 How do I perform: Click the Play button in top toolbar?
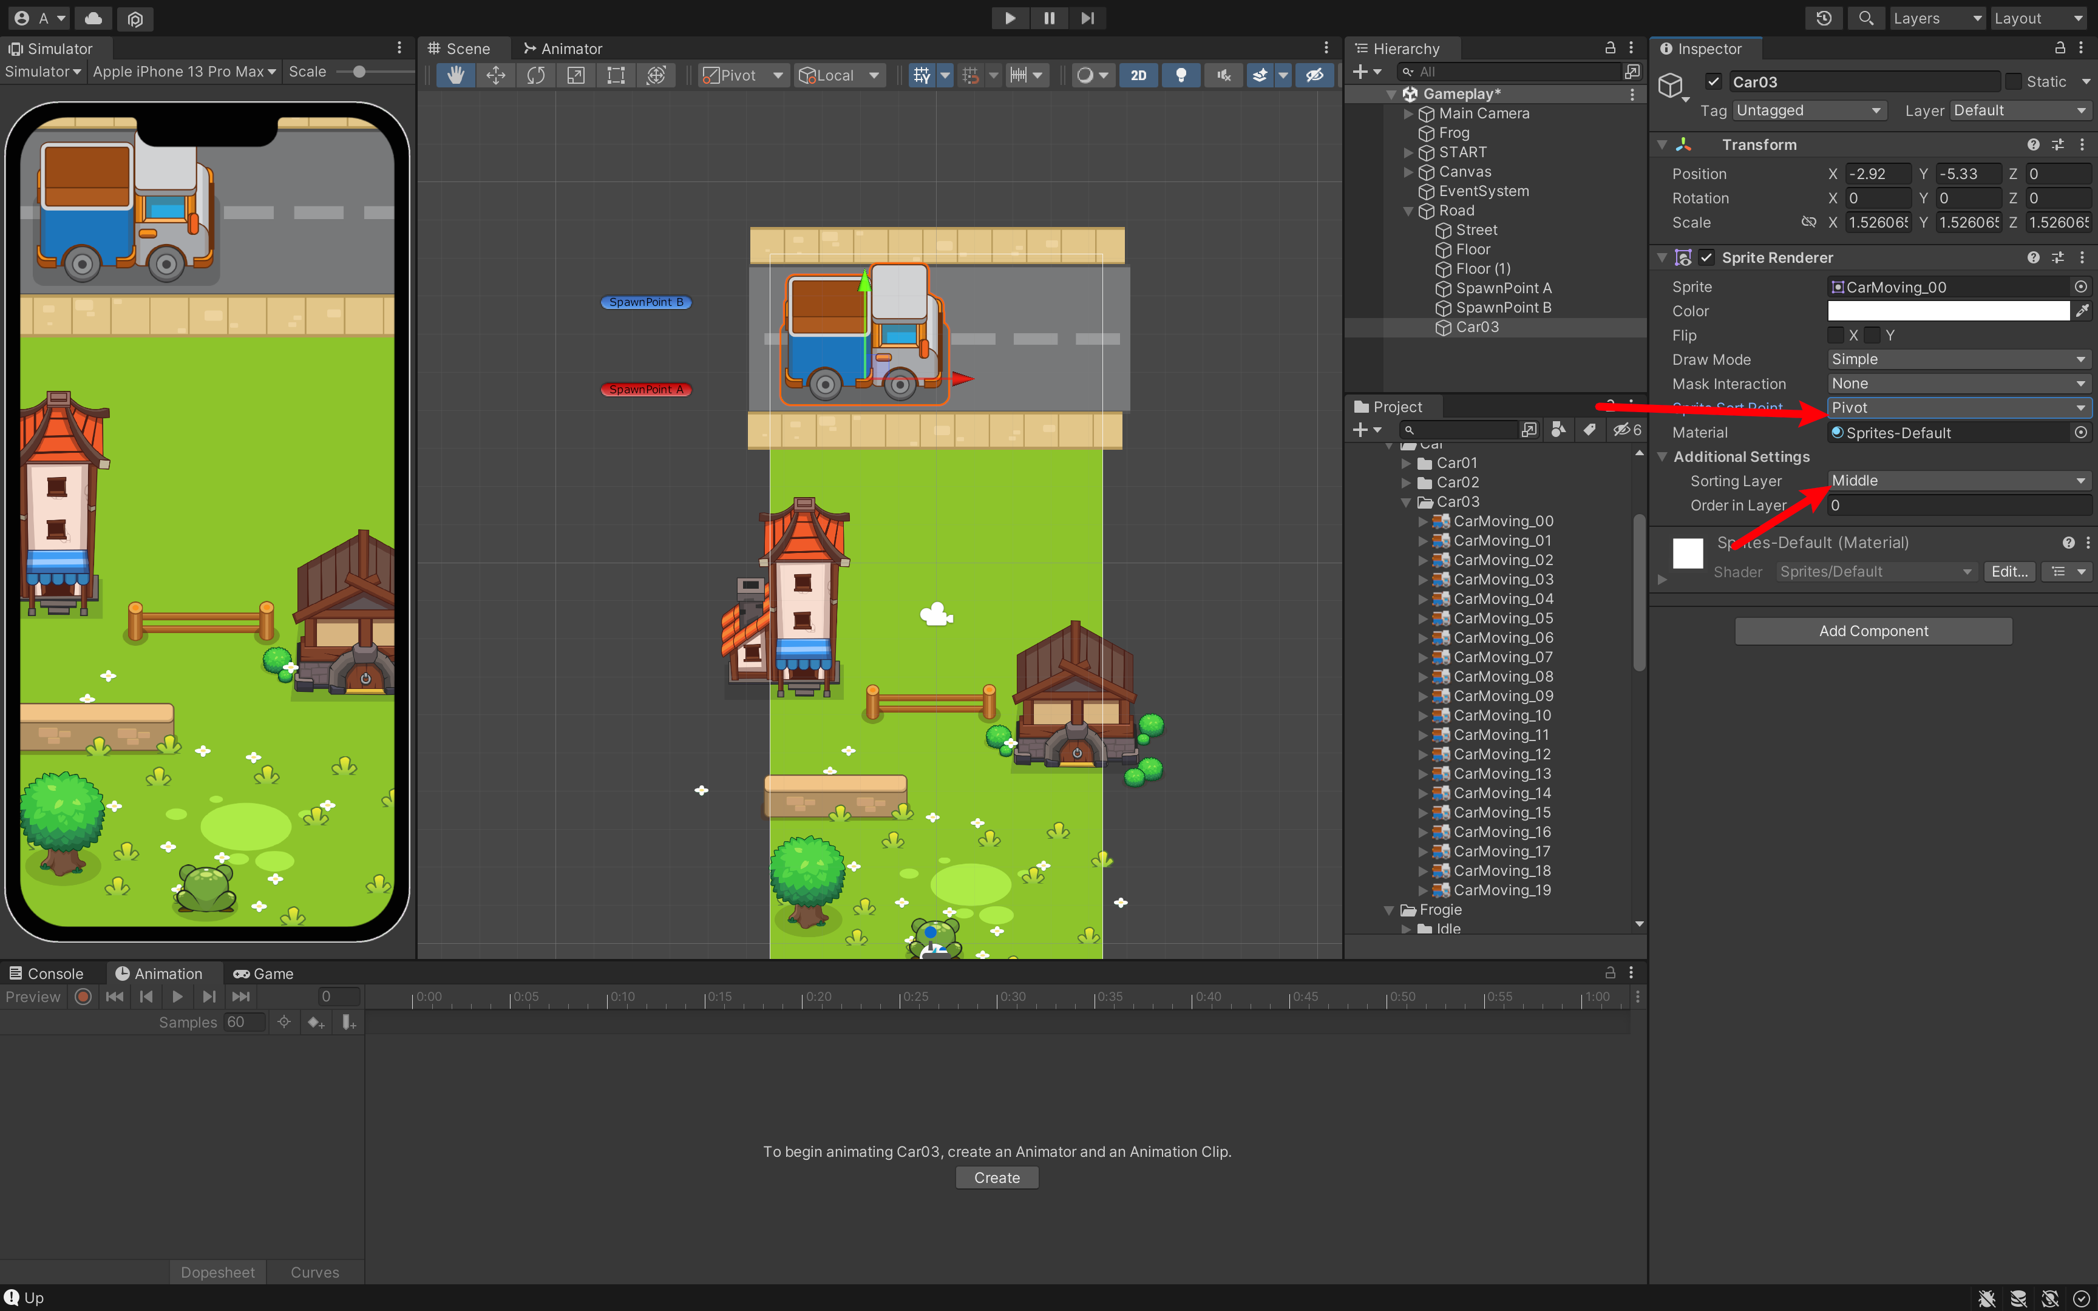tap(1010, 18)
